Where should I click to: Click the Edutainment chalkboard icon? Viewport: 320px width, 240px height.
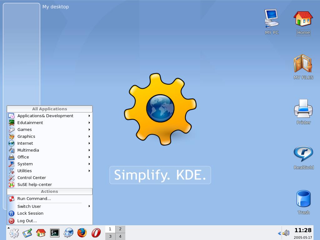pos(12,122)
